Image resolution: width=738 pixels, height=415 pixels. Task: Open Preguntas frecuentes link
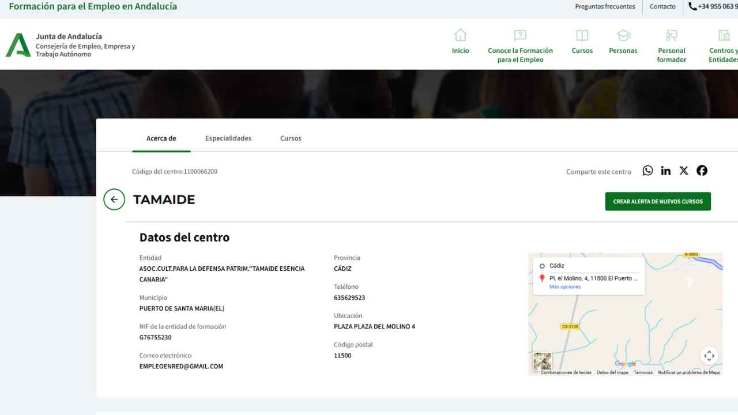click(x=605, y=7)
